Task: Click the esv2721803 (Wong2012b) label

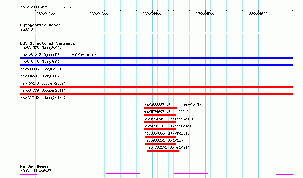Action: [43, 97]
